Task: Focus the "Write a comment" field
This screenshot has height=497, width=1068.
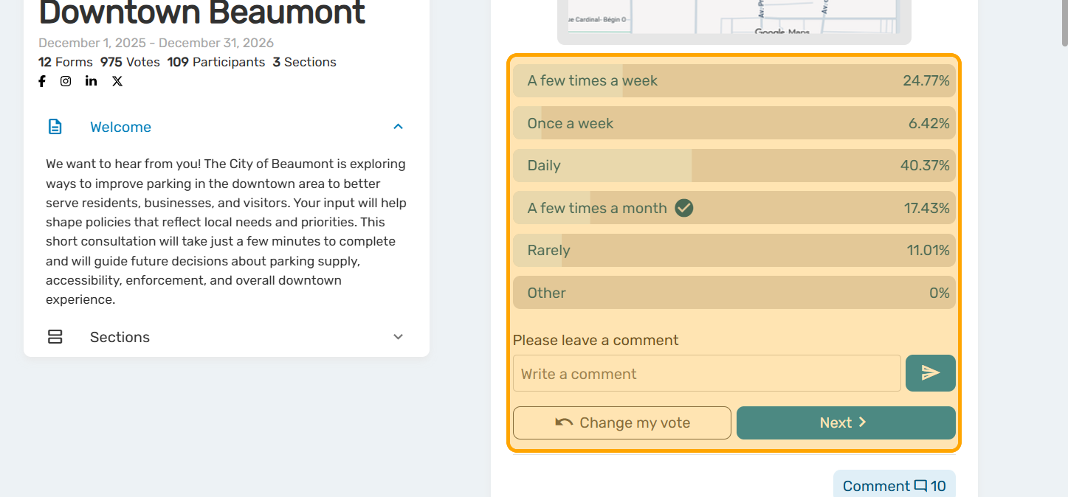Action: (706, 373)
